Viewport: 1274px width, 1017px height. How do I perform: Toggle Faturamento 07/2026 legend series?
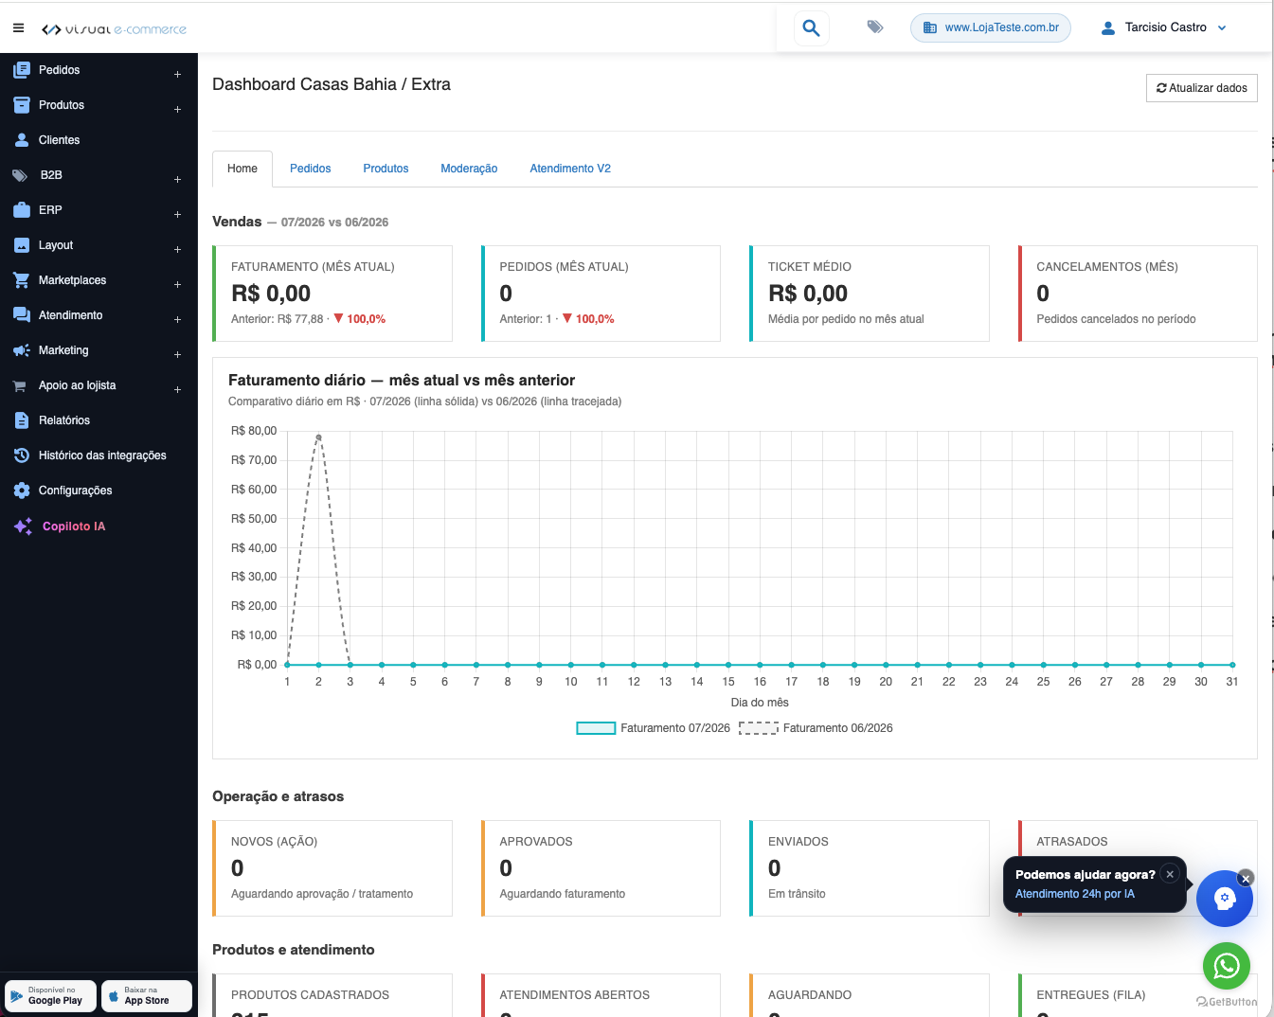(x=654, y=728)
